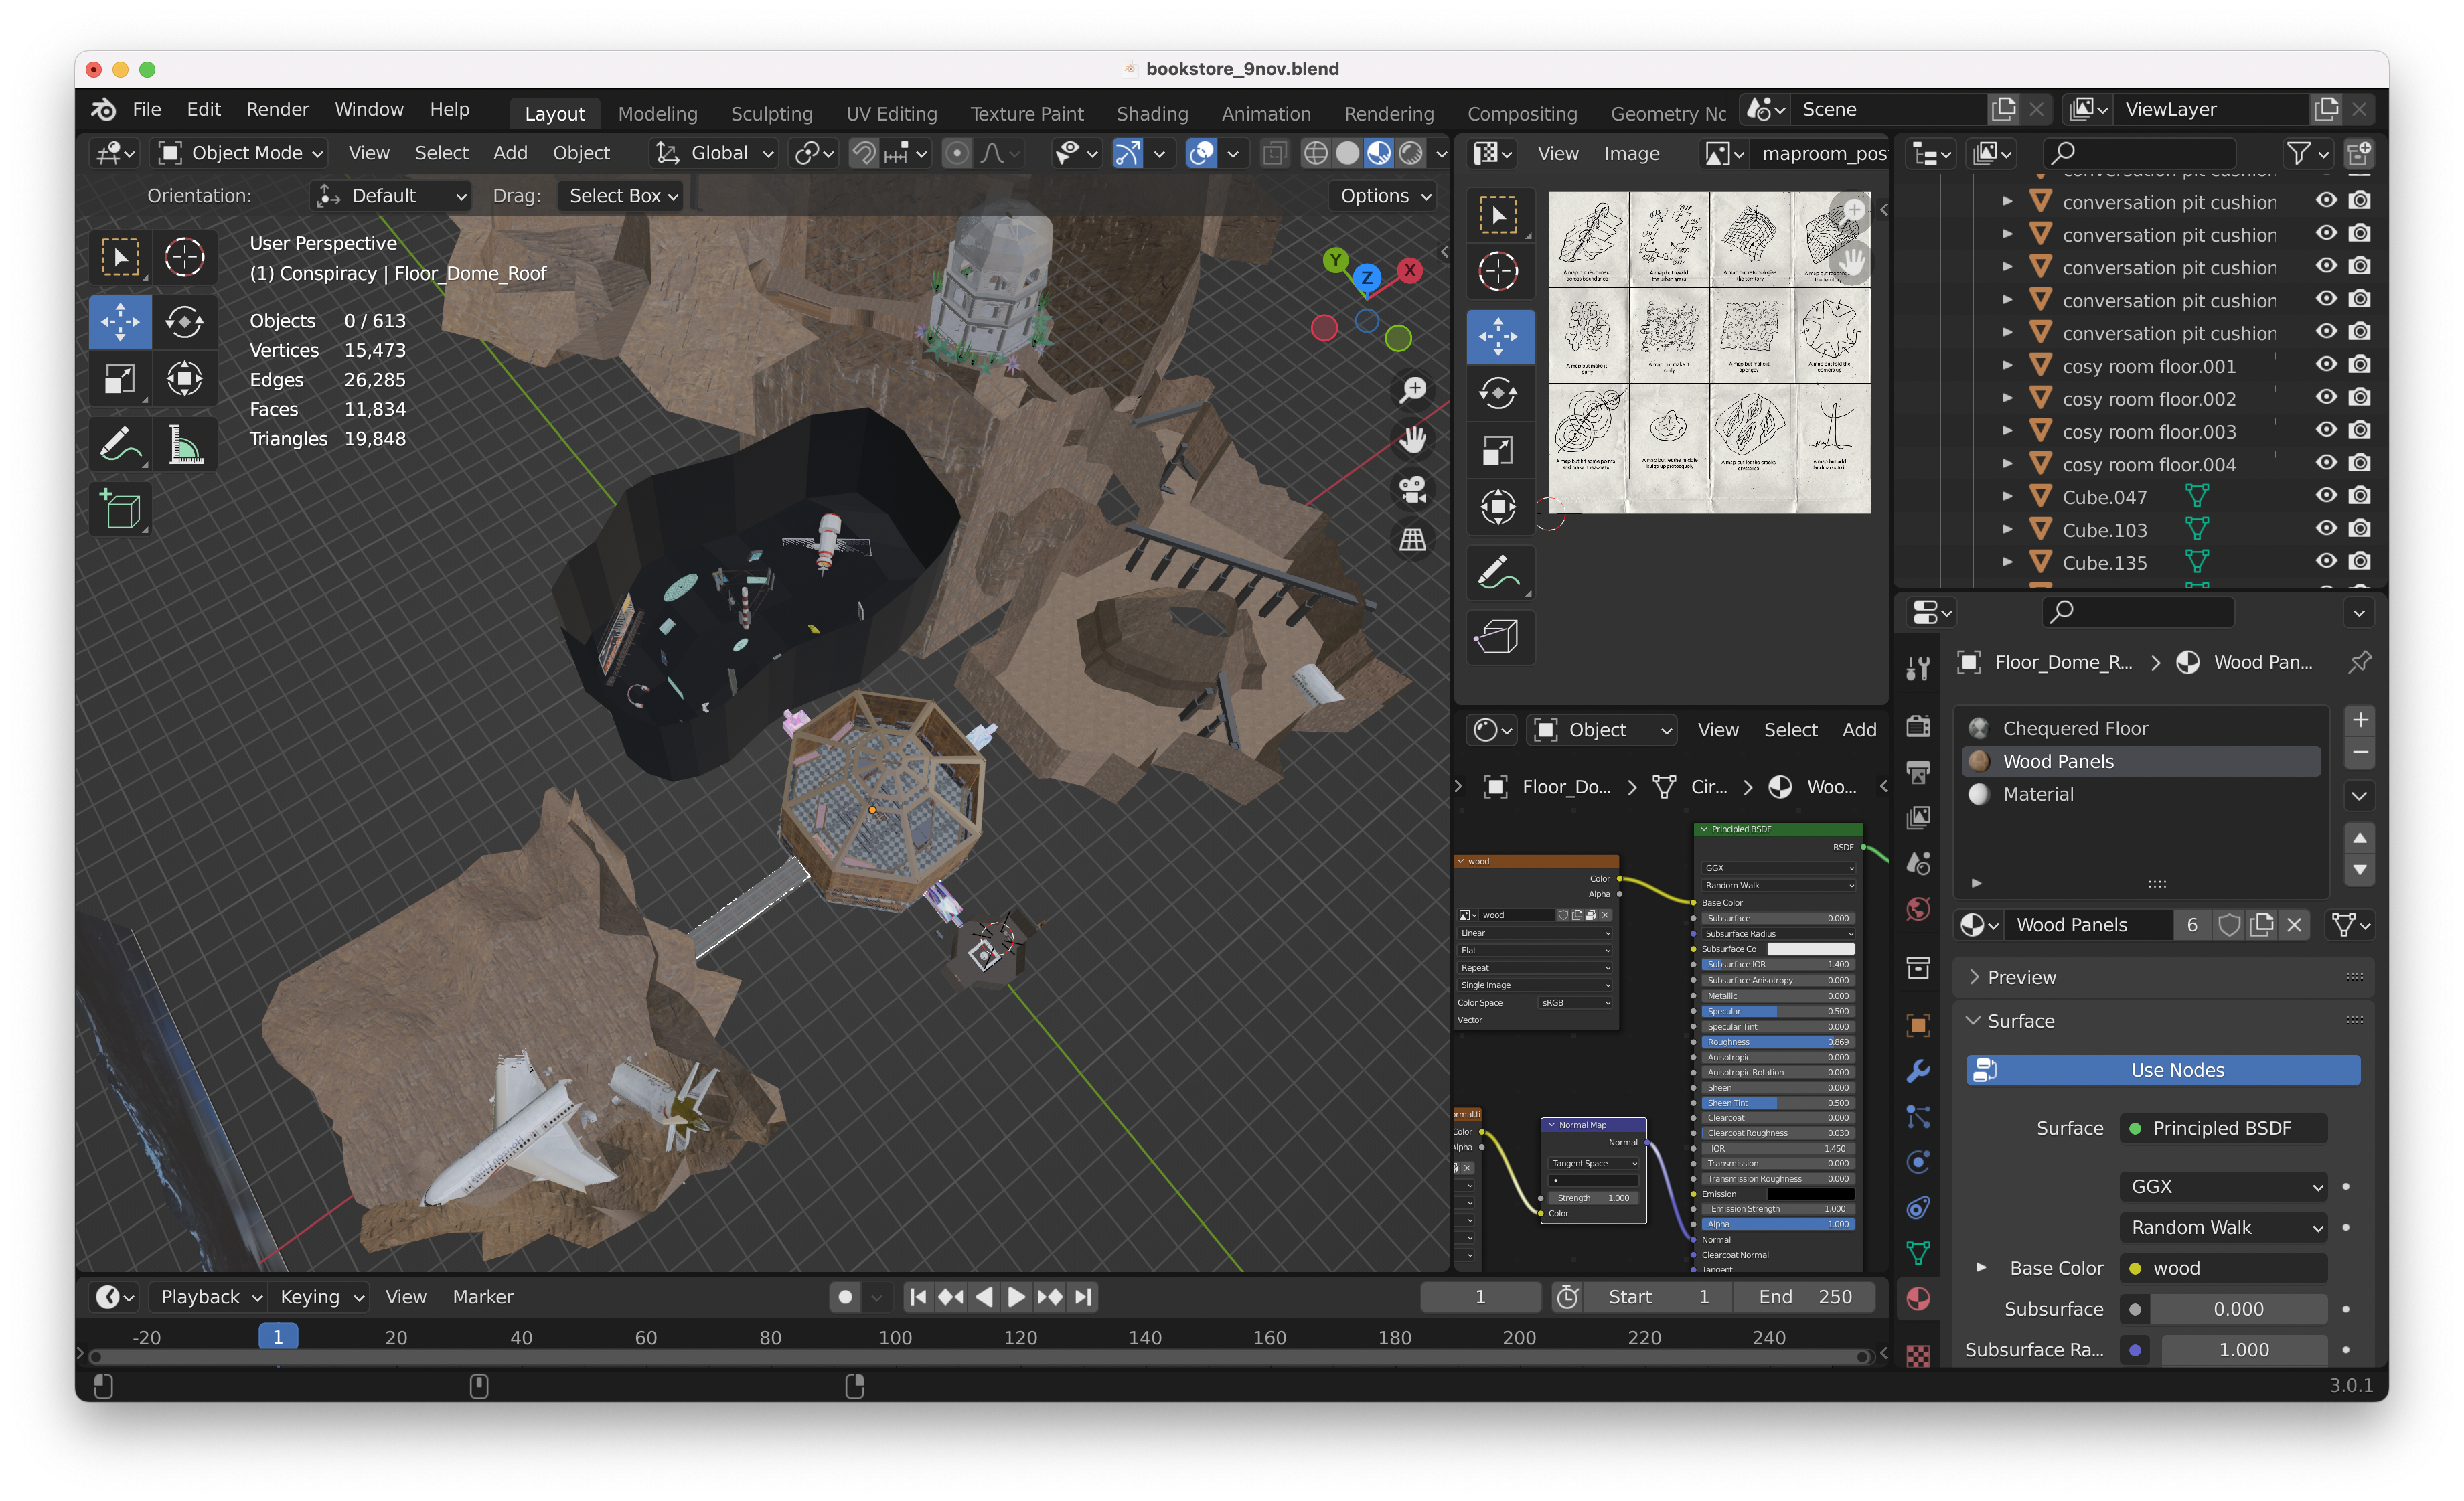
Task: Toggle visibility of cosy room floor.001
Action: point(2326,365)
